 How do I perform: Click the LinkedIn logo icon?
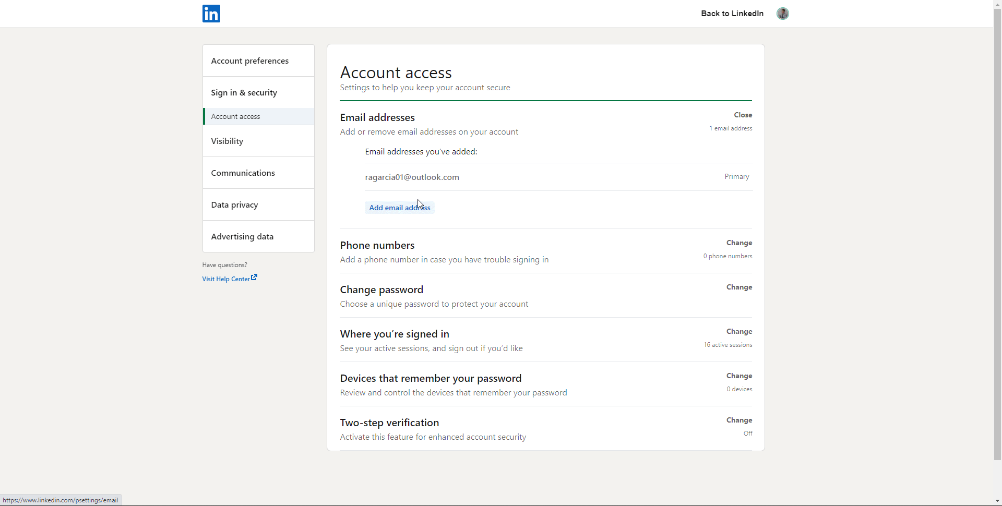pyautogui.click(x=211, y=14)
